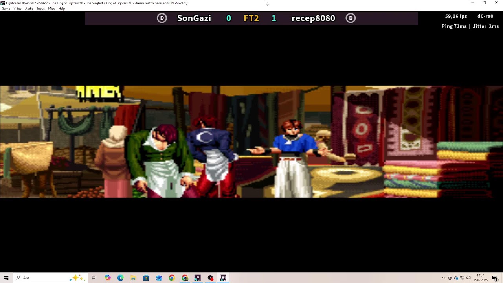Open Microsoft Edge from the taskbar
The width and height of the screenshot is (503, 283).
120,278
